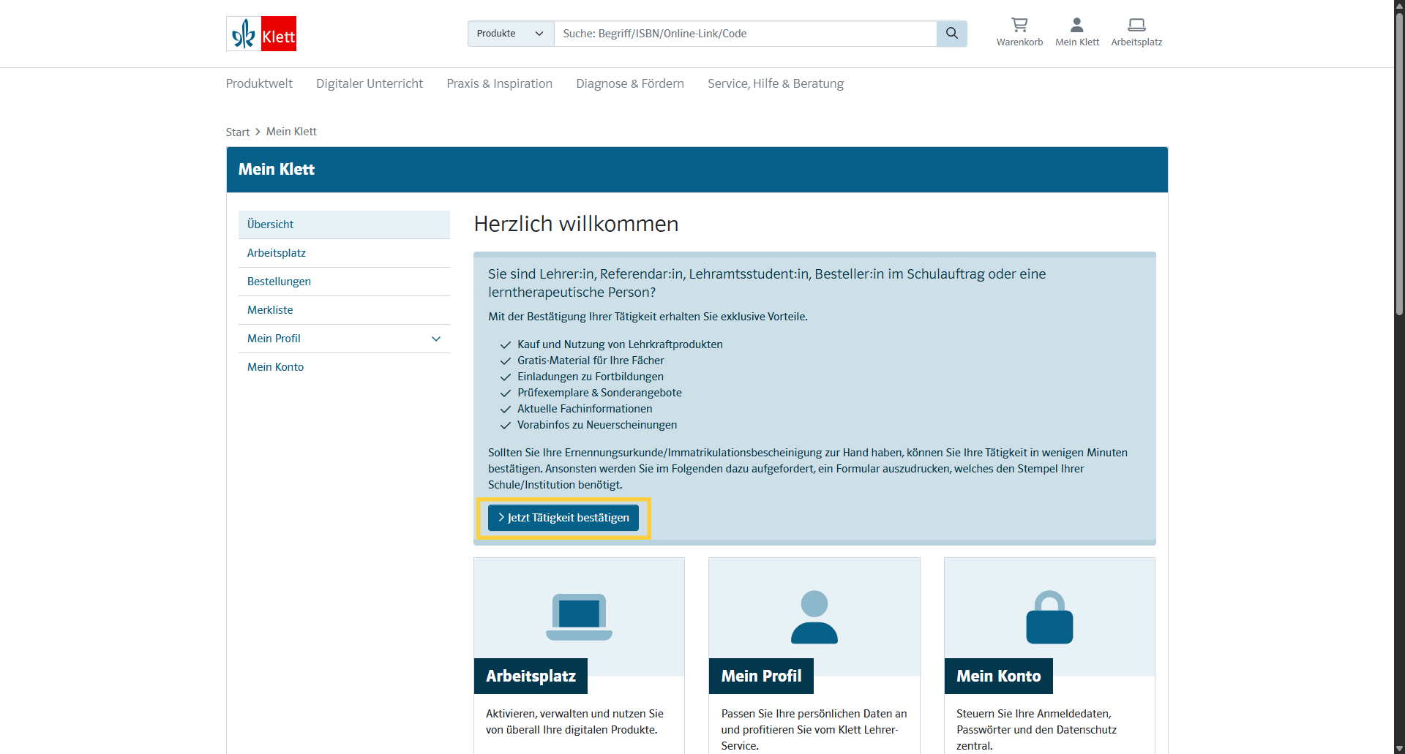Click the search magnifier icon
Viewport: 1405px width, 754px height.
pyautogui.click(x=951, y=34)
